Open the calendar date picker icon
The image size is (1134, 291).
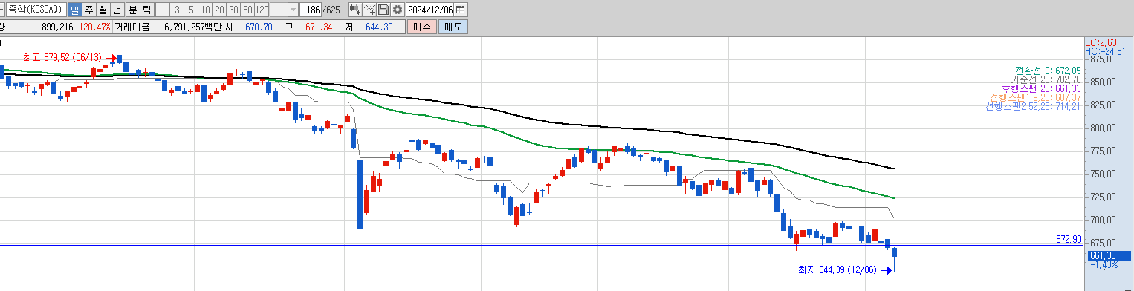[461, 10]
